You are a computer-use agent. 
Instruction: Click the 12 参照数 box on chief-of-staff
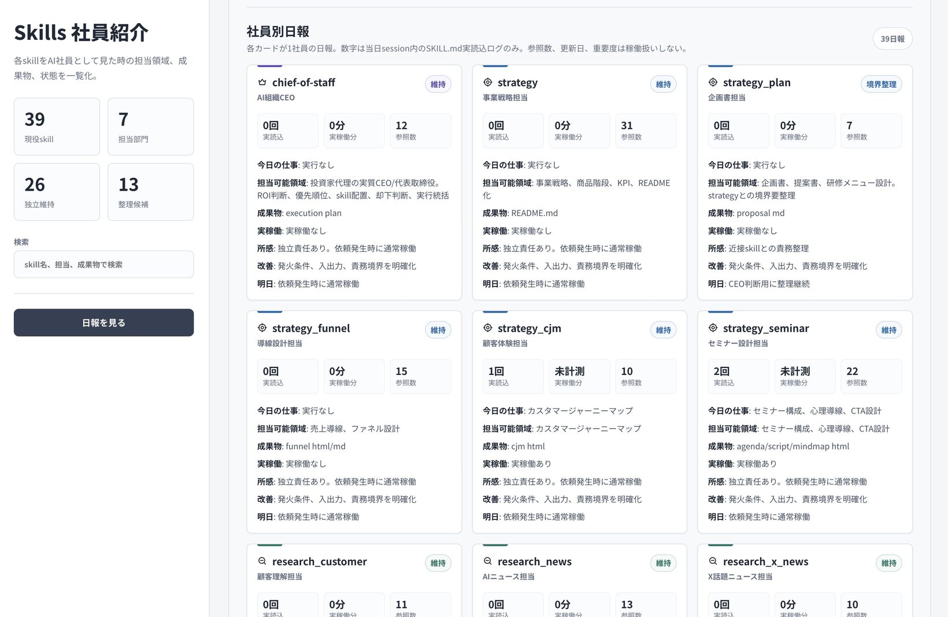point(421,131)
